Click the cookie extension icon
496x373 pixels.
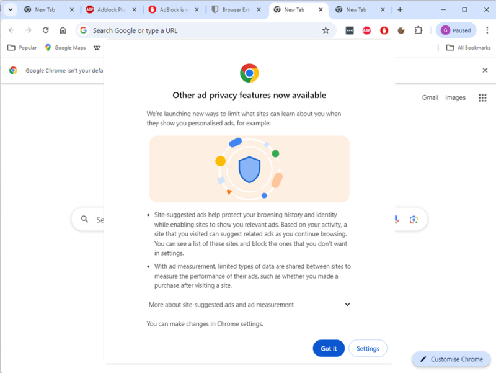(x=401, y=30)
